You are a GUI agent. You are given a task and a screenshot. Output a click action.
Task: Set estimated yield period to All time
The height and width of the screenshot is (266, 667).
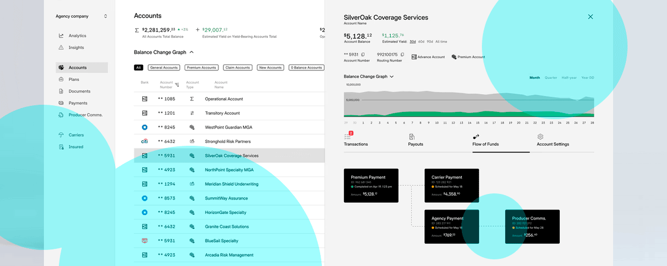point(441,42)
